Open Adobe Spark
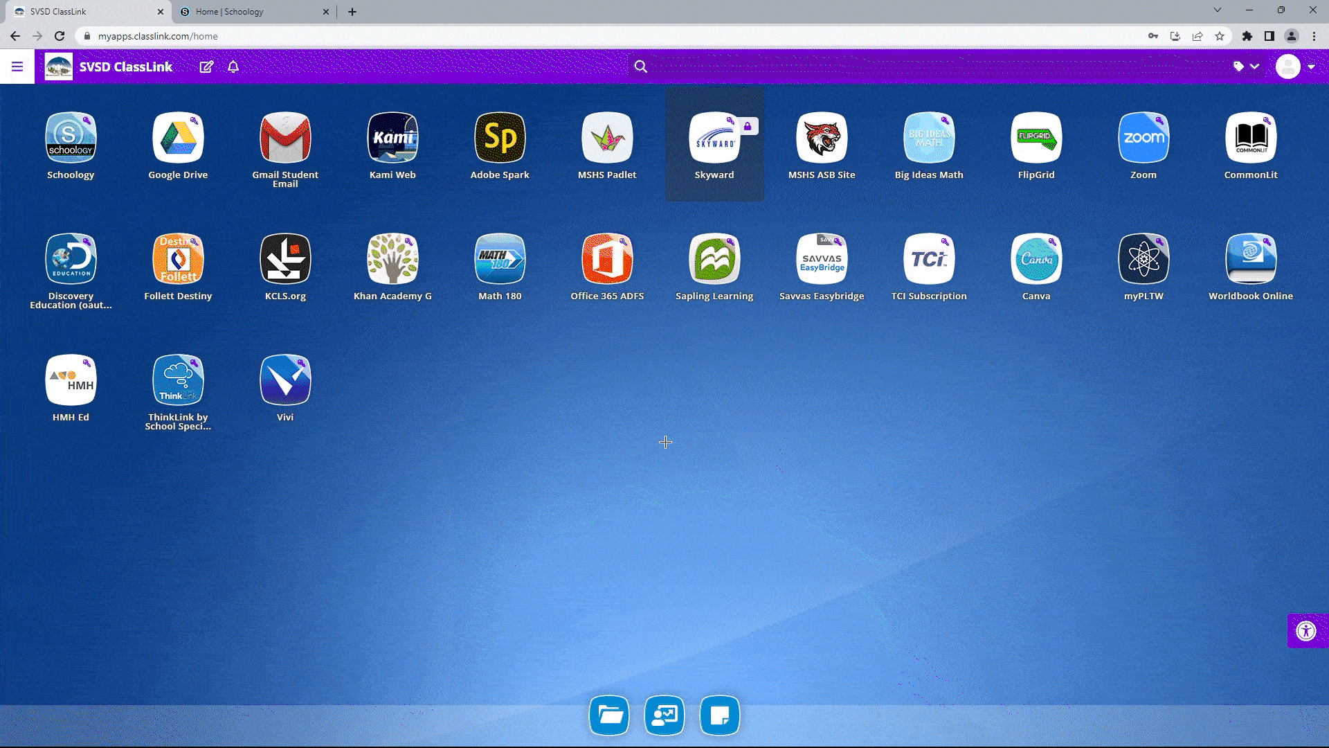Image resolution: width=1329 pixels, height=748 pixels. click(500, 138)
